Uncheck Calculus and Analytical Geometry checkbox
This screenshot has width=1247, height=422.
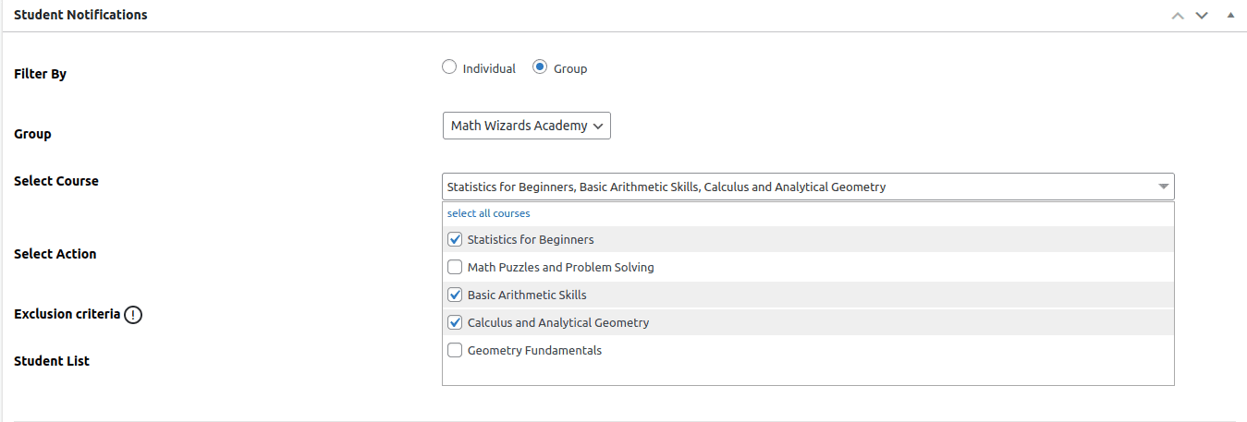click(455, 322)
